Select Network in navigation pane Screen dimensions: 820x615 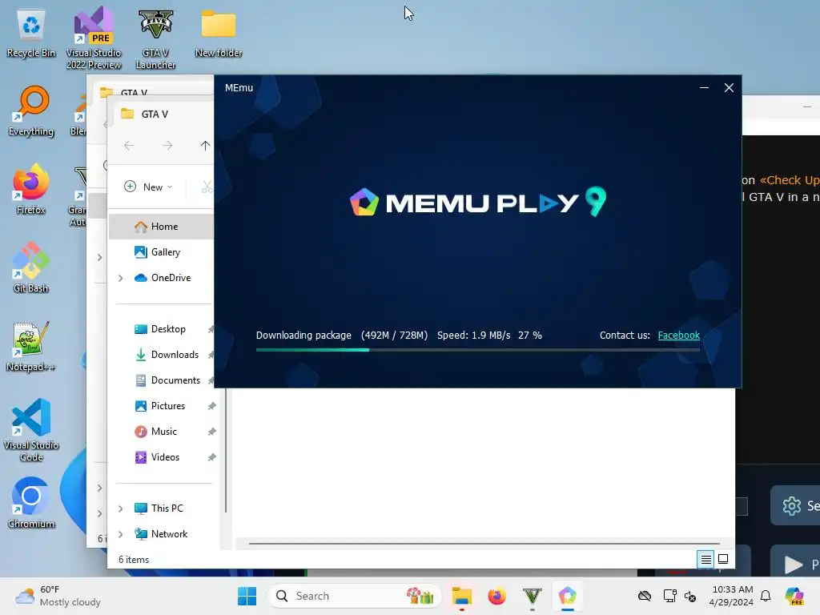point(162,534)
